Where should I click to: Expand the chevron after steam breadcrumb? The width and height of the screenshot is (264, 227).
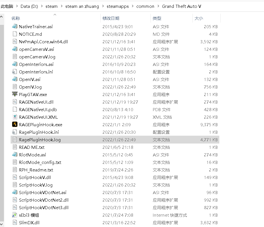(x=61, y=6)
